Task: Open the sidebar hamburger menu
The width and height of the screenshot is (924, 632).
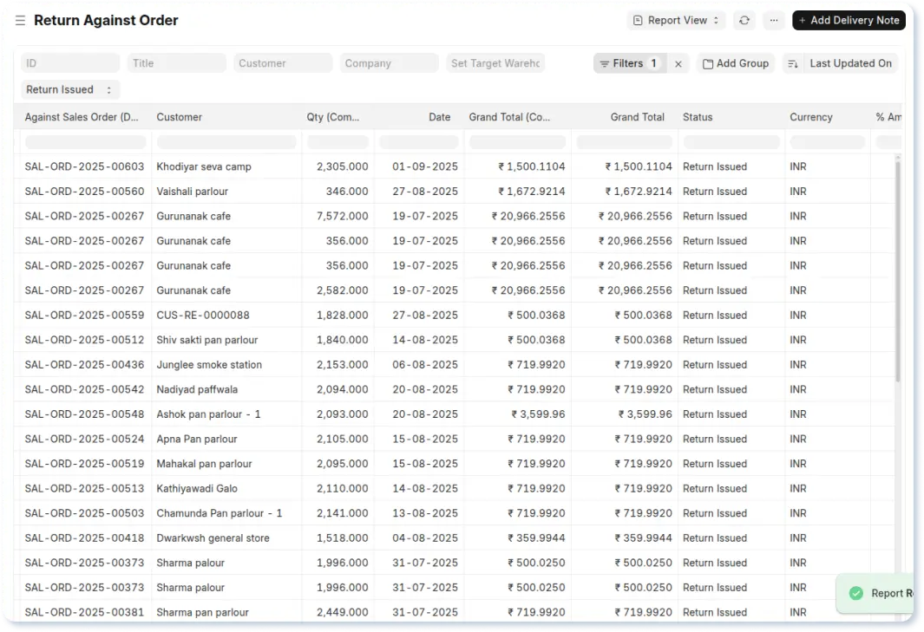Action: pos(19,20)
